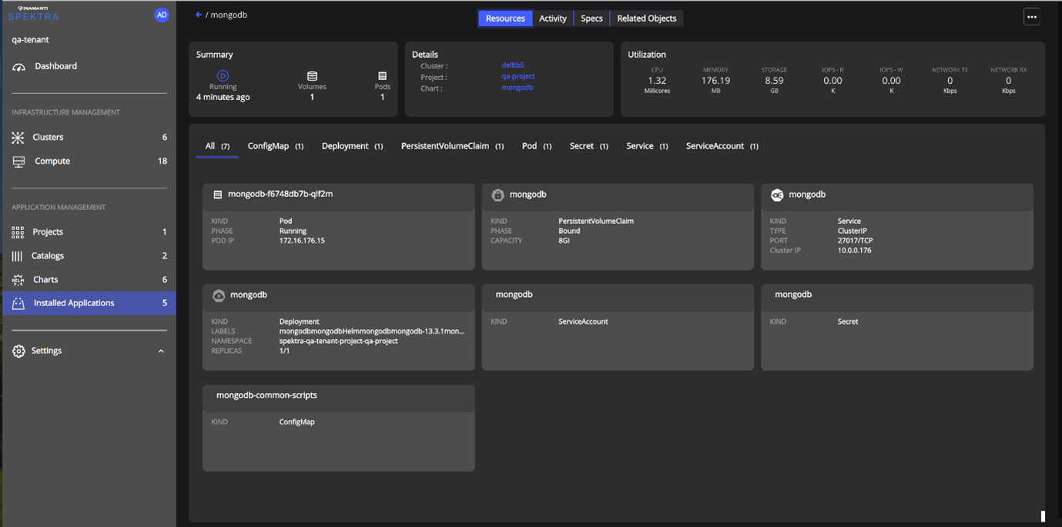Click the port value 27017/TCP
Viewport: 1062px width, 527px height.
click(x=856, y=241)
